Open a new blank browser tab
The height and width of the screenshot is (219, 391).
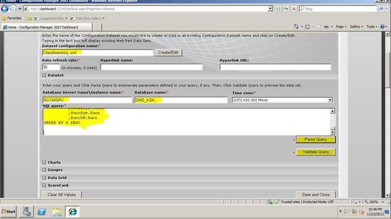[x=97, y=27]
